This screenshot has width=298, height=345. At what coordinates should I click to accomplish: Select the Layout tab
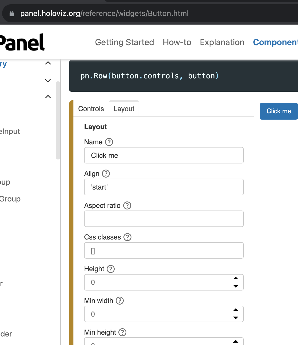[x=124, y=108]
